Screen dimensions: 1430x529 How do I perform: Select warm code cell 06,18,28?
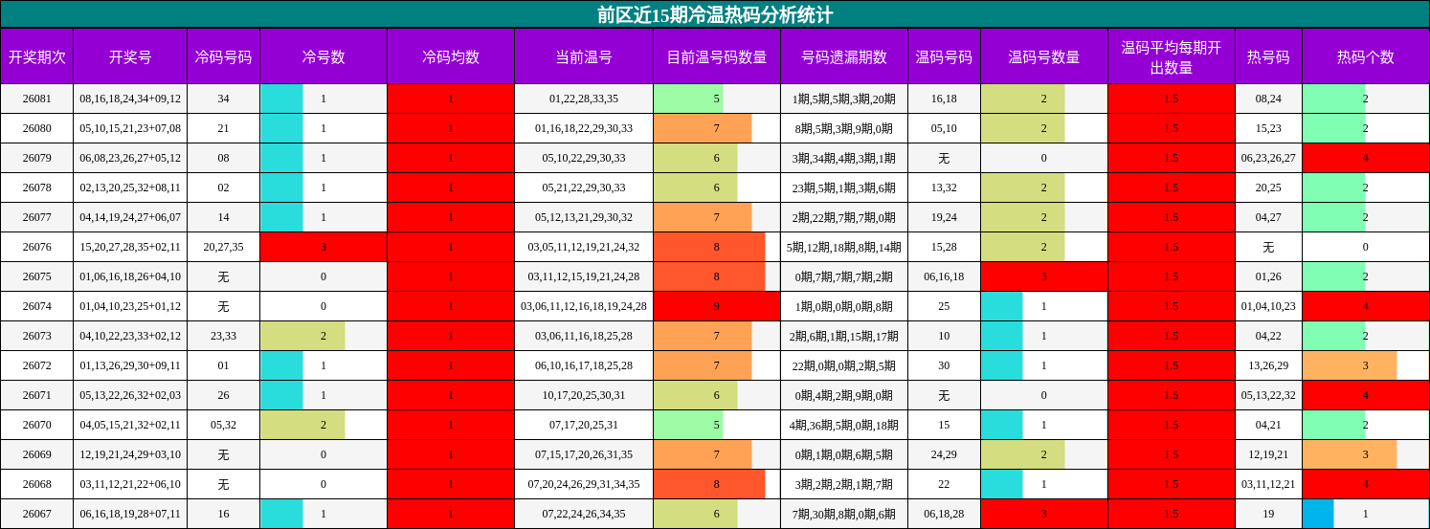(x=944, y=514)
